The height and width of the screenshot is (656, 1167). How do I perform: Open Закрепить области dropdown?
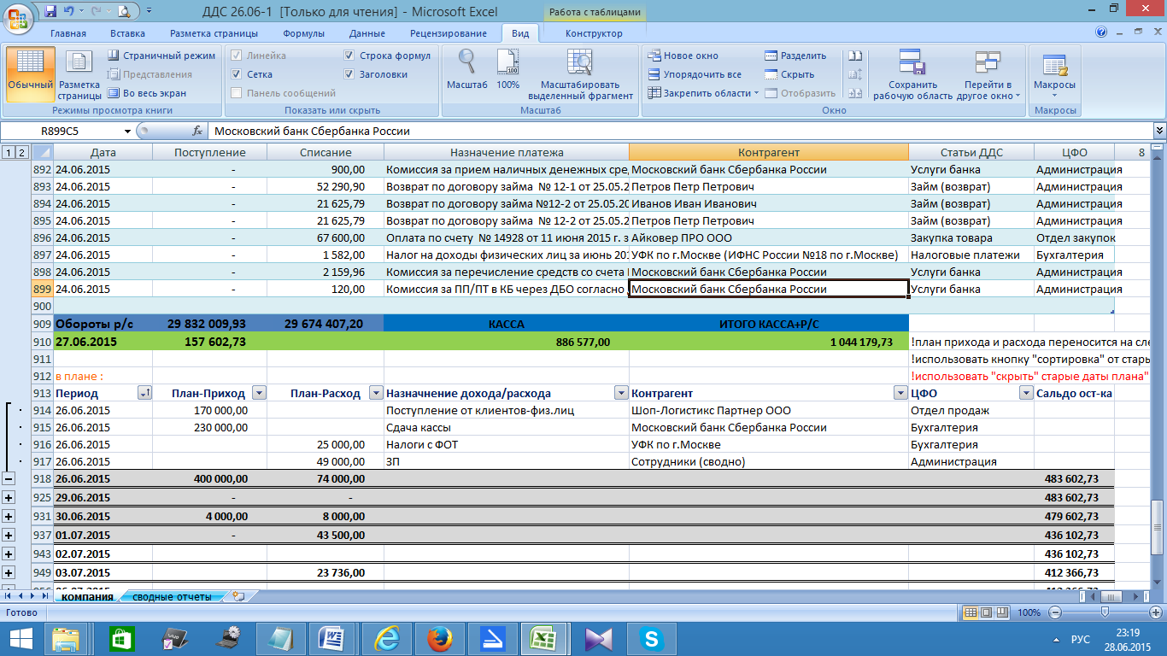point(702,93)
